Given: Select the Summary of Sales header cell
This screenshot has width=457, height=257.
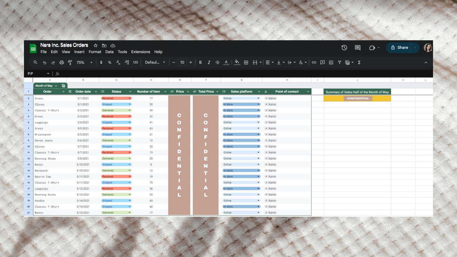Looking at the screenshot, I should 357,92.
